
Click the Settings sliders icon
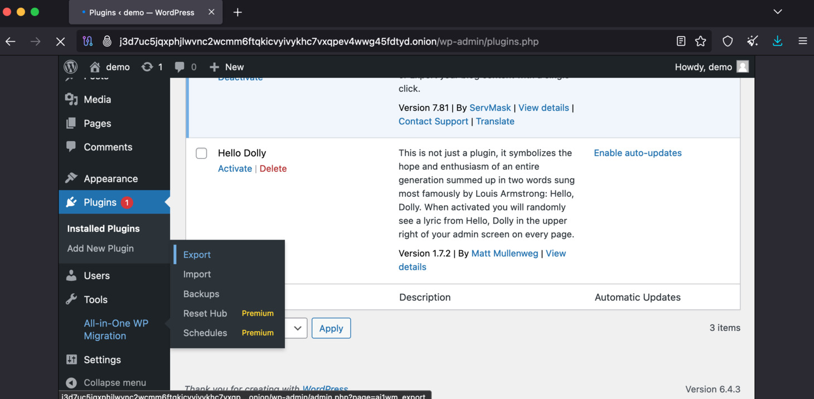[x=71, y=359]
